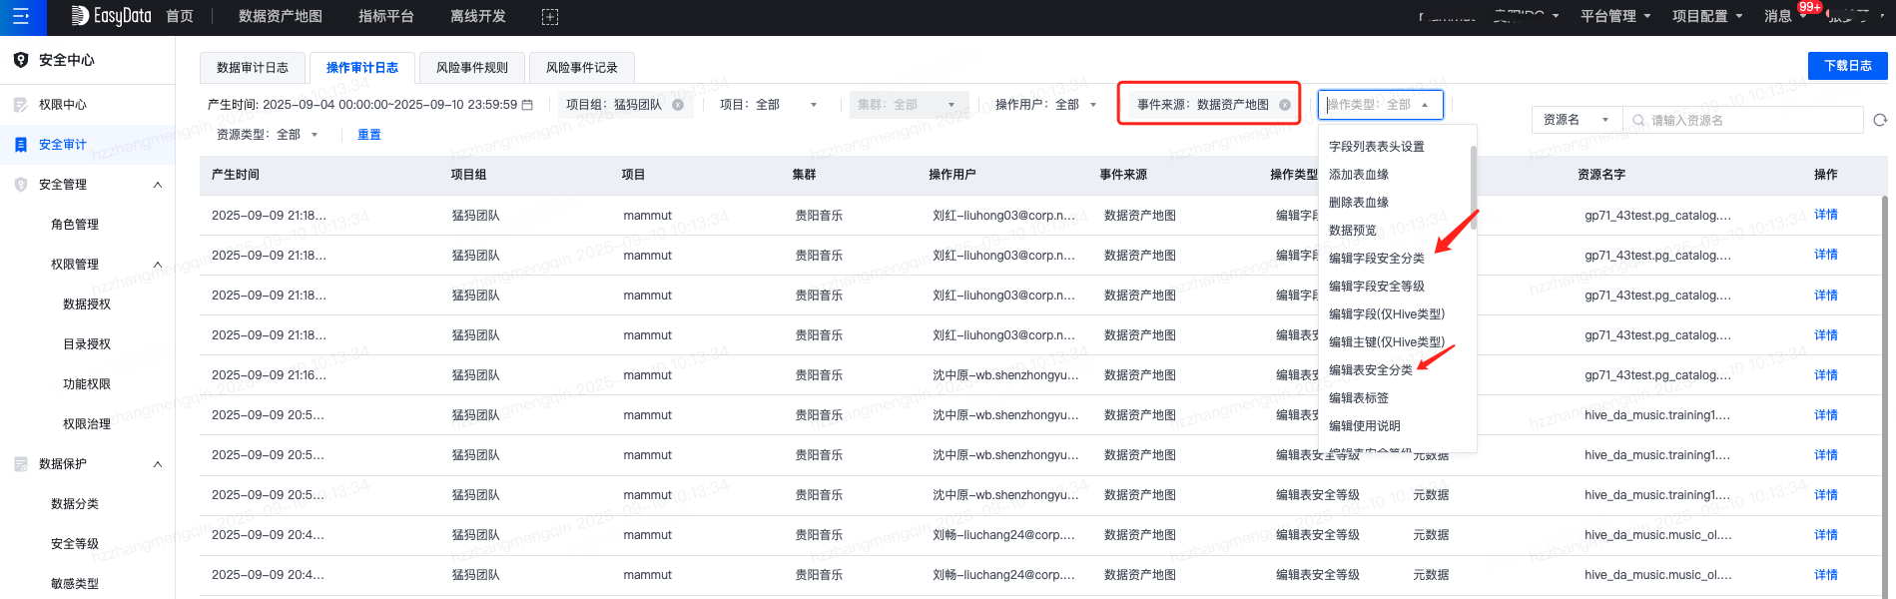Open the 资源名 search-type dropdown
The image size is (1896, 599).
1576,120
